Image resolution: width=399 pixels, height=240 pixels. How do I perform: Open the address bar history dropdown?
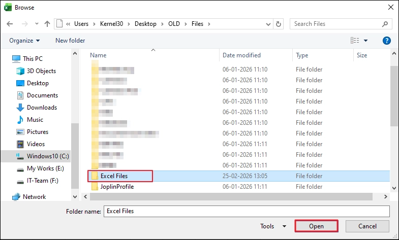point(268,24)
